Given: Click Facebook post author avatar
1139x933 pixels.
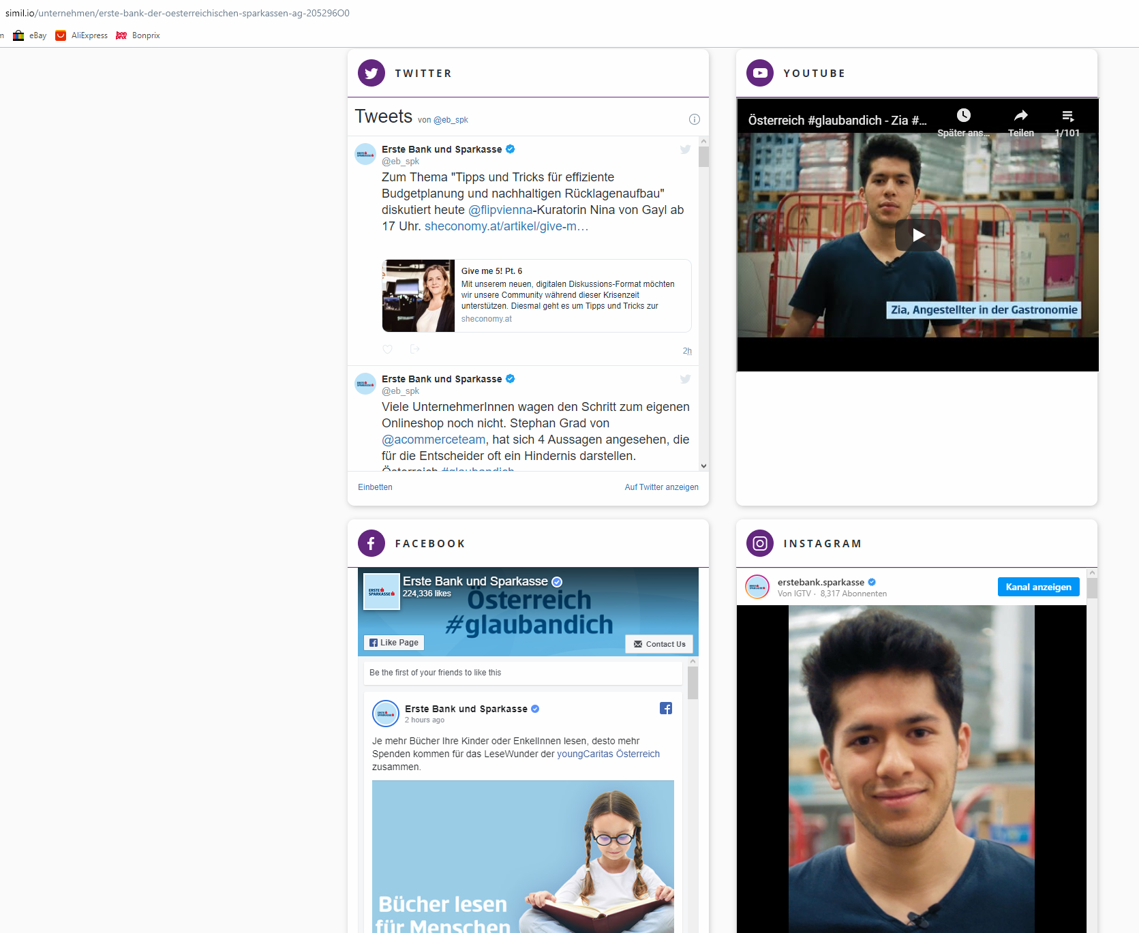Looking at the screenshot, I should click(x=386, y=714).
